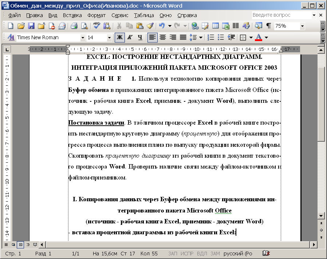Viewport: 327px width, 259px height.
Task: Run spelling and grammar check
Action: pyautogui.click(x=96, y=26)
